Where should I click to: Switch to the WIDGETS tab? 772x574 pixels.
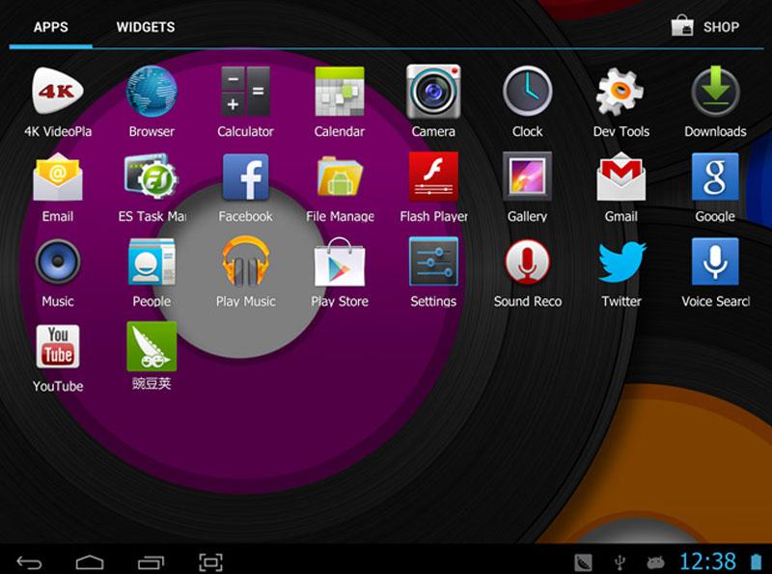pyautogui.click(x=146, y=27)
